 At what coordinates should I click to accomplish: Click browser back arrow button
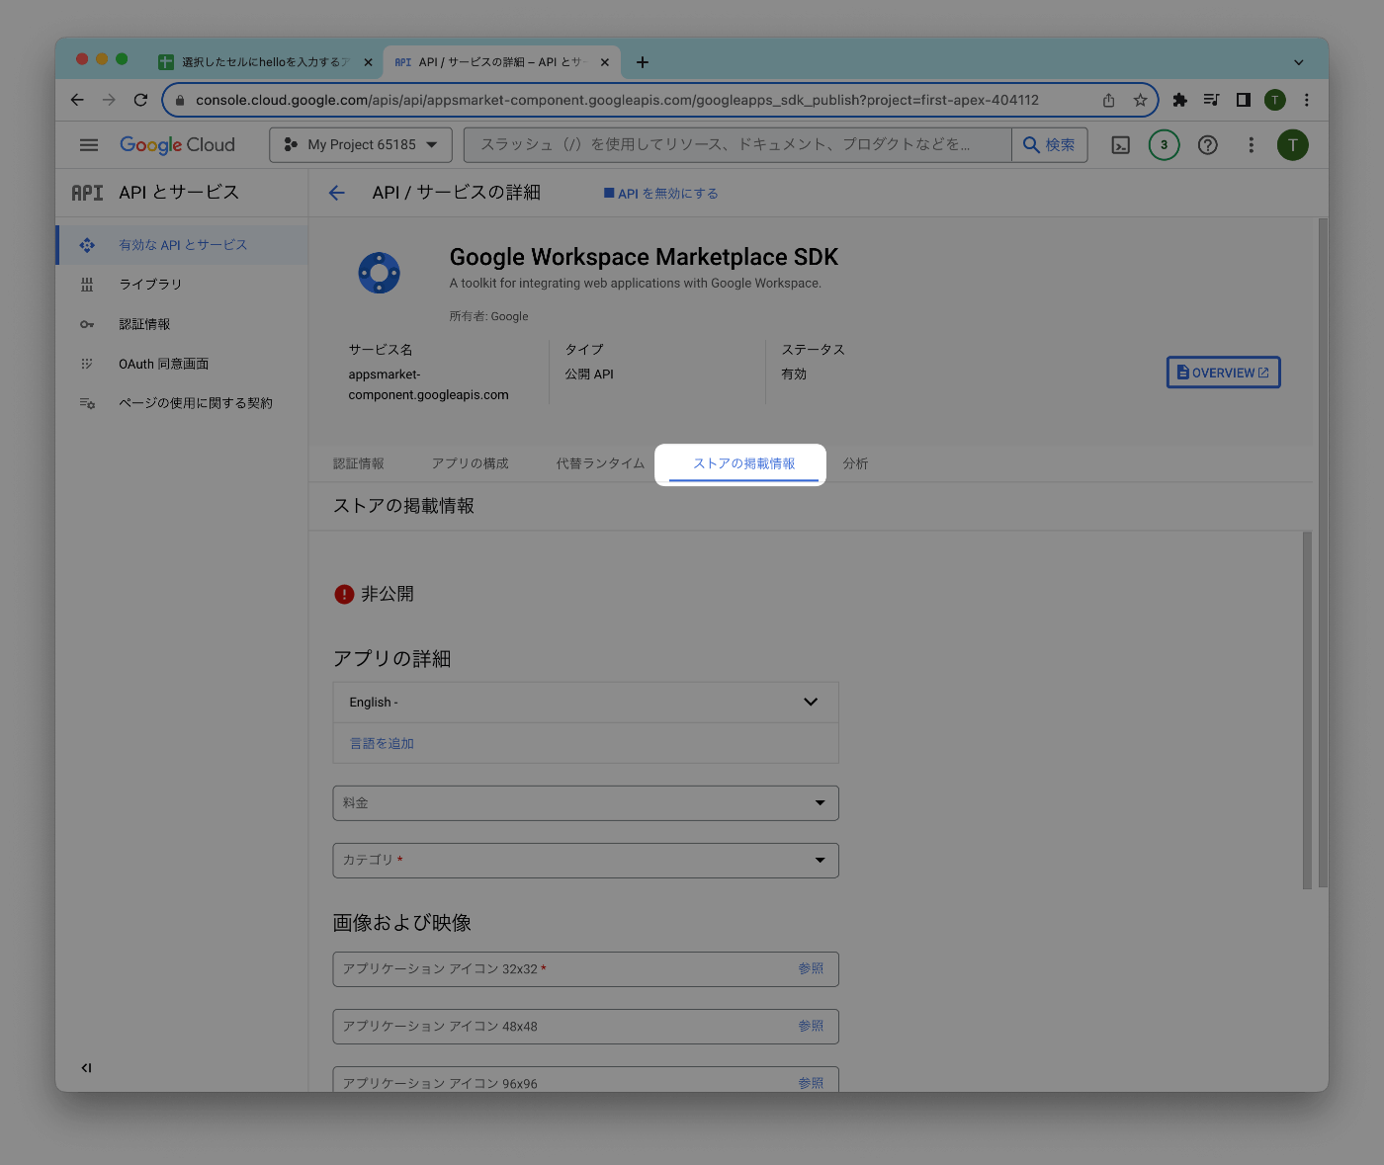77,100
